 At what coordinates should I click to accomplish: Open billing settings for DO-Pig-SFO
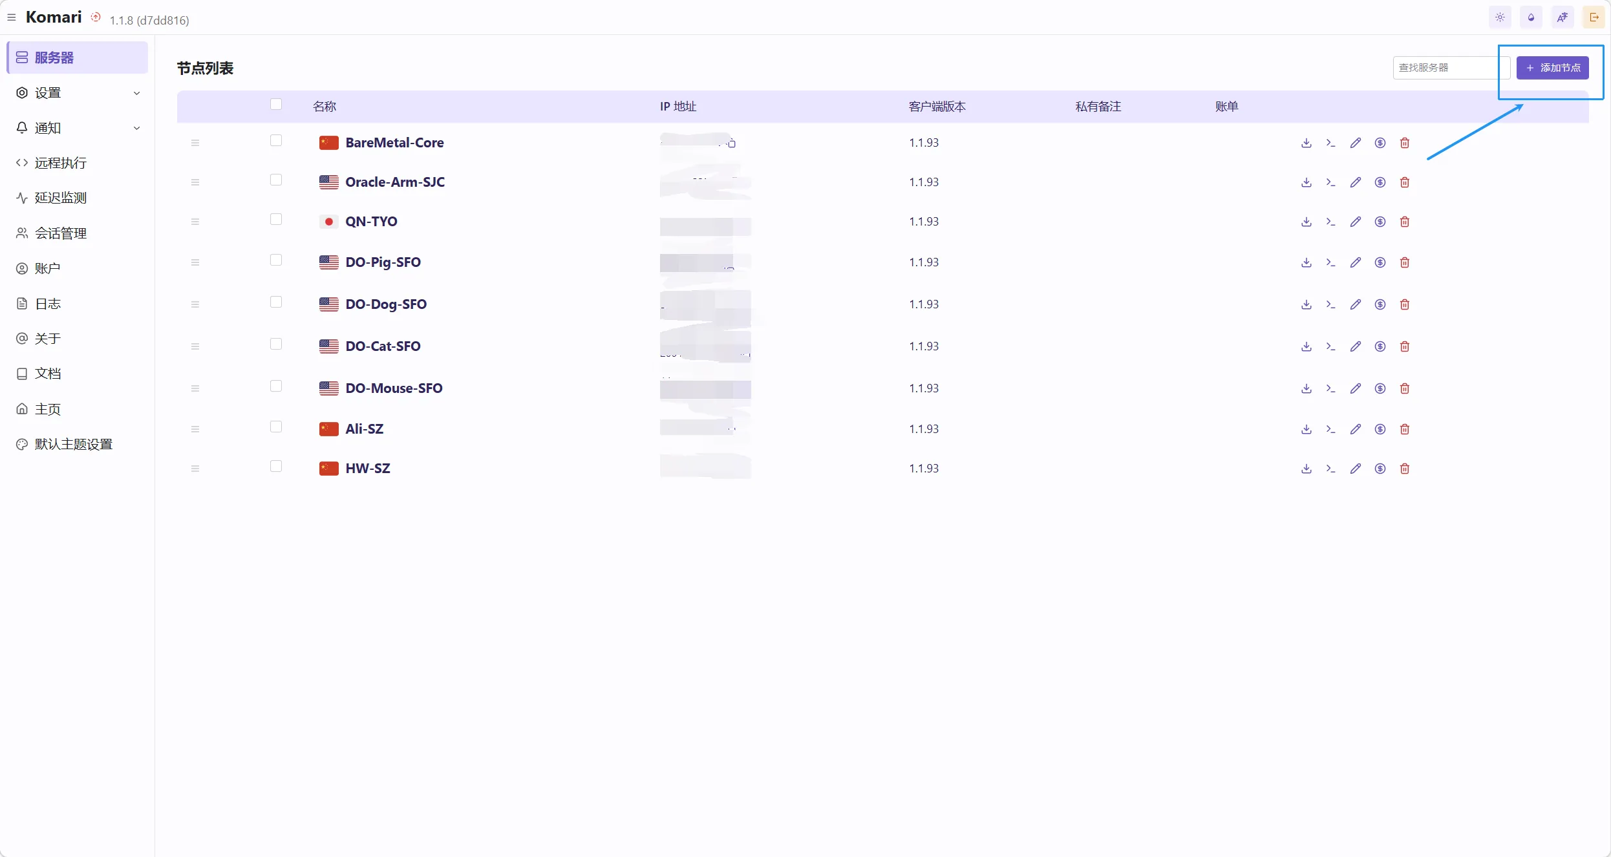[1380, 262]
